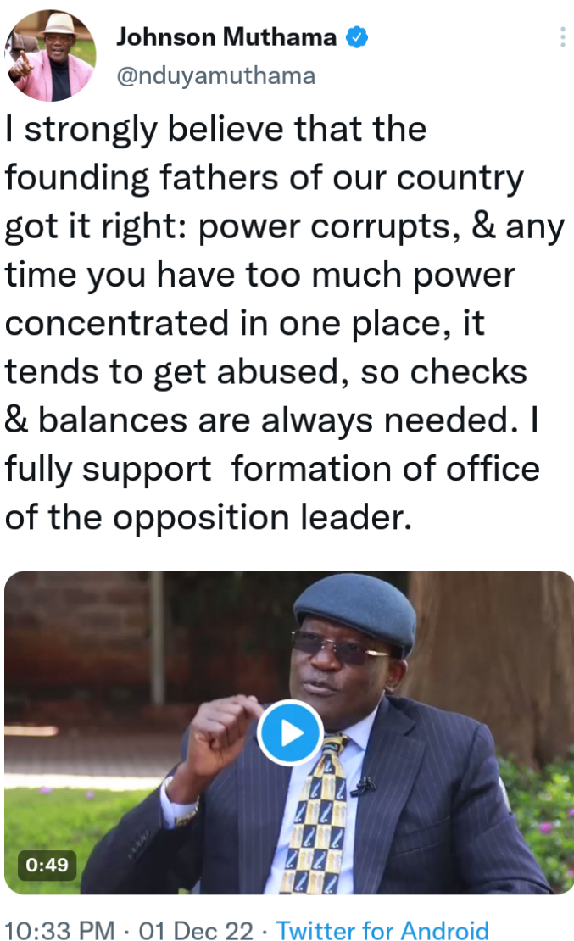The height and width of the screenshot is (941, 574).
Task: Open the Johnson Muthama display name
Action: (226, 37)
